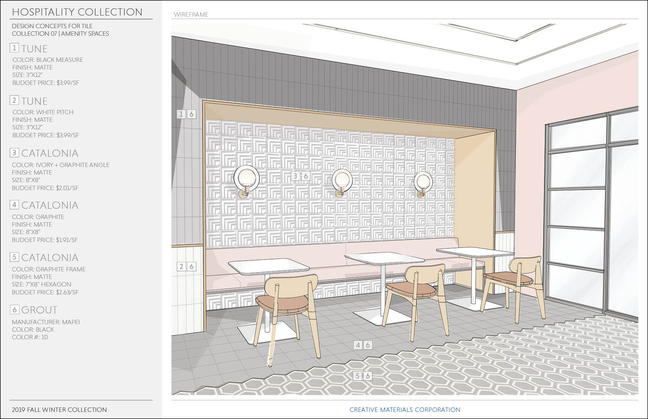Click number 4 box beside CATALONIA heading
The height and width of the screenshot is (419, 648).
pos(14,205)
